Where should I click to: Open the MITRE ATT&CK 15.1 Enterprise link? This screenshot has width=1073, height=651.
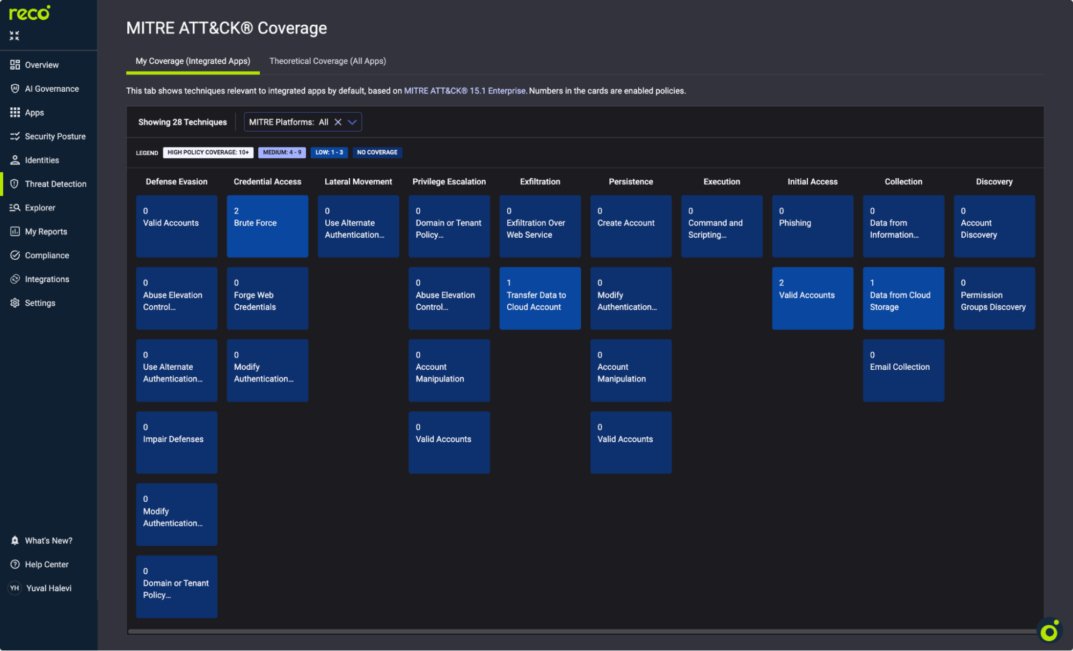464,91
